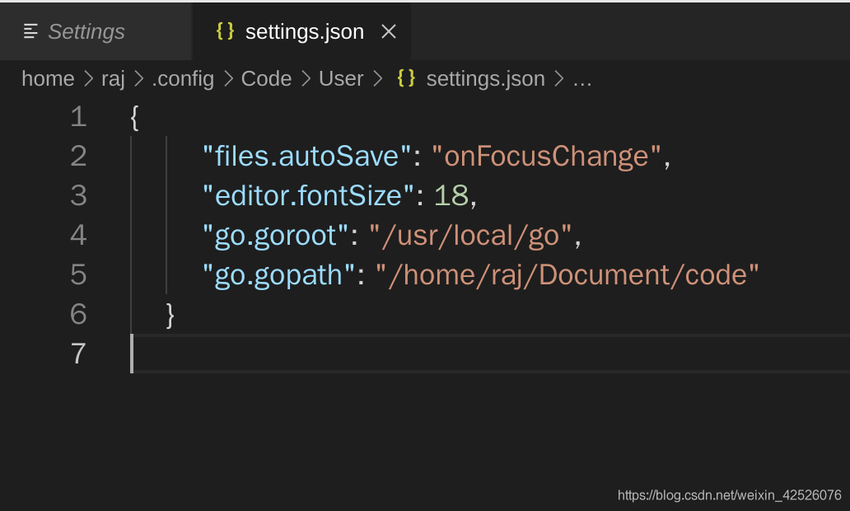Image resolution: width=850 pixels, height=511 pixels.
Task: Click the "/usr/local/go" path string
Action: pos(470,235)
